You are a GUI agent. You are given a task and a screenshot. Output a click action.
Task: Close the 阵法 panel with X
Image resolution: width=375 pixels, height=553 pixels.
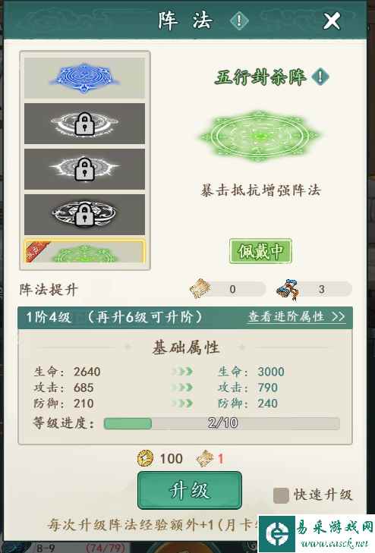[x=332, y=20]
